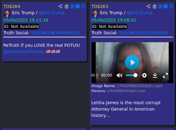
Task: Click ID: Not Available badge on TO6264
Action: pyautogui.click(x=21, y=27)
